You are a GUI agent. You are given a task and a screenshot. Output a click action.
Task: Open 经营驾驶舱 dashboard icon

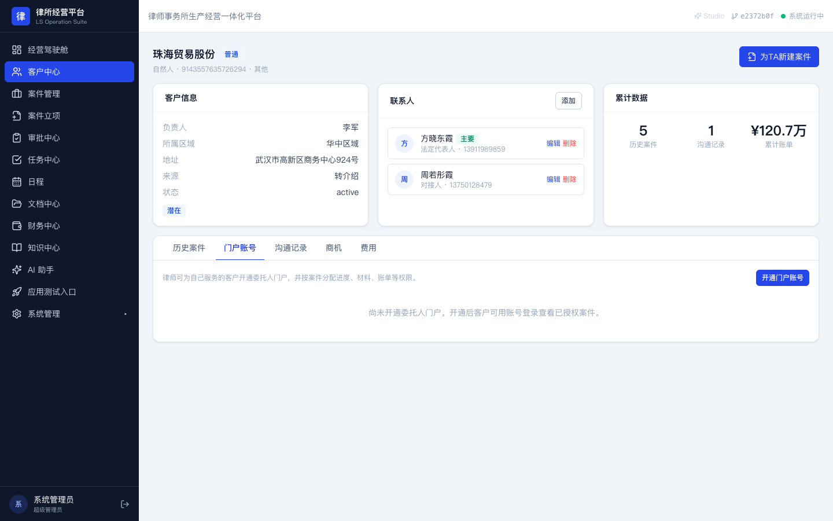coord(17,50)
